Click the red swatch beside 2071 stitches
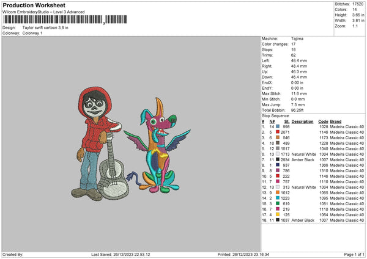The height and width of the screenshot is (259, 367). coord(278,132)
